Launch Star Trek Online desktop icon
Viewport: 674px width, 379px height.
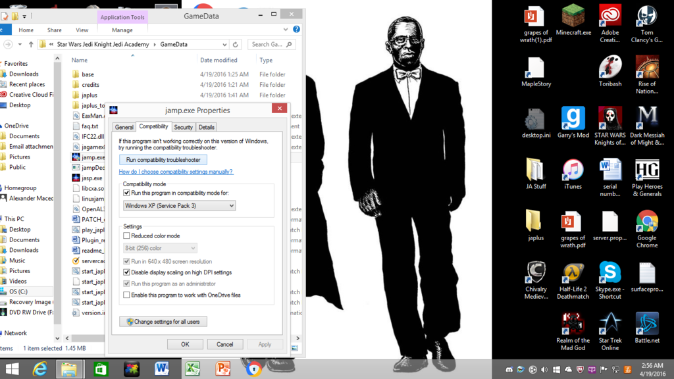[x=610, y=332]
